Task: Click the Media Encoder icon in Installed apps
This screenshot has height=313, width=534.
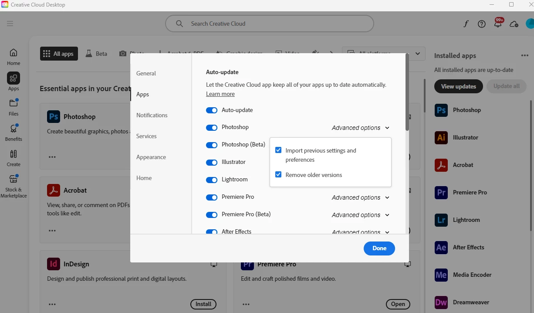Action: 441,275
